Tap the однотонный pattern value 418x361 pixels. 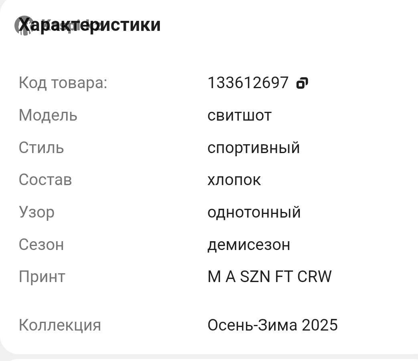[x=254, y=212]
